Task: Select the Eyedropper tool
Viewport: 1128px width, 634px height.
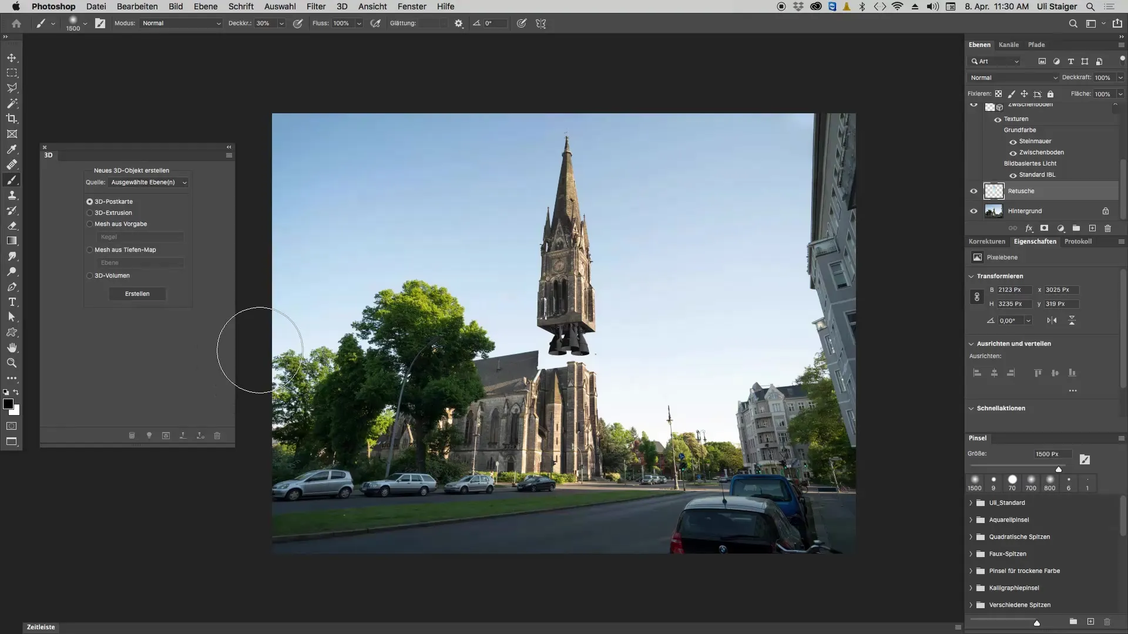Action: [x=12, y=149]
